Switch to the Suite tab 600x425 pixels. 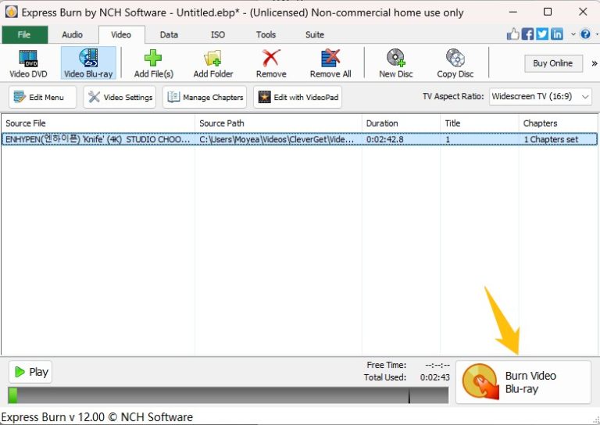pyautogui.click(x=315, y=34)
